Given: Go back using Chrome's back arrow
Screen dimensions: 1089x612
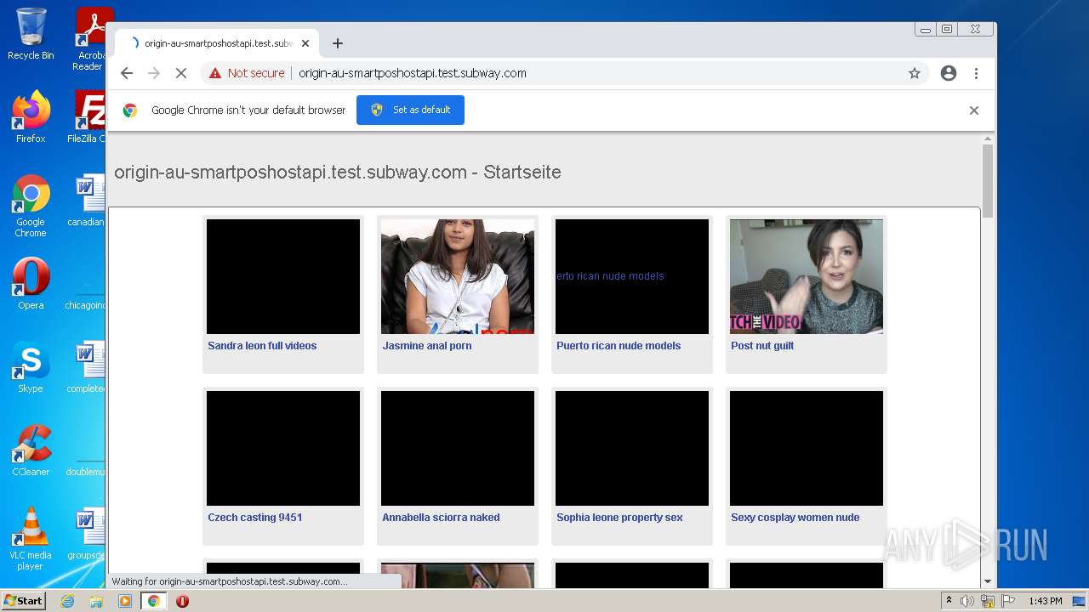Looking at the screenshot, I should coord(127,73).
